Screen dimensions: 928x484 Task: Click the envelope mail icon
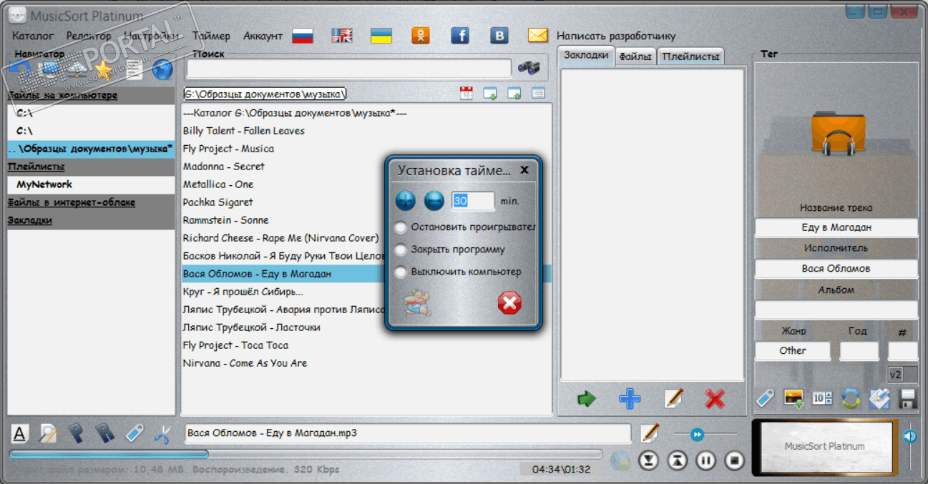(x=537, y=36)
